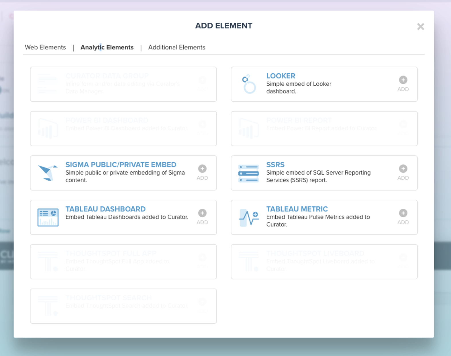Click 'Embed Tableau Pulse Metrics added to Curator.' text
Screen dimensions: 451x356
pyautogui.click(x=318, y=221)
